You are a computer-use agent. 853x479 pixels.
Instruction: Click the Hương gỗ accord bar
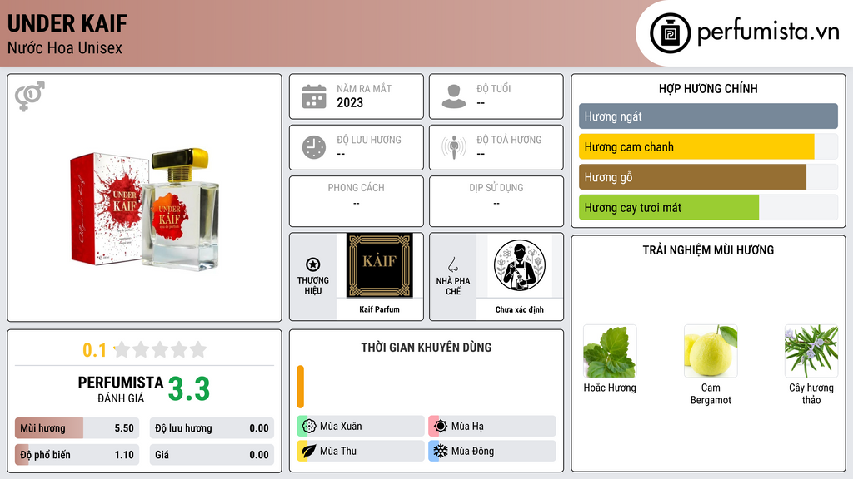pos(708,177)
